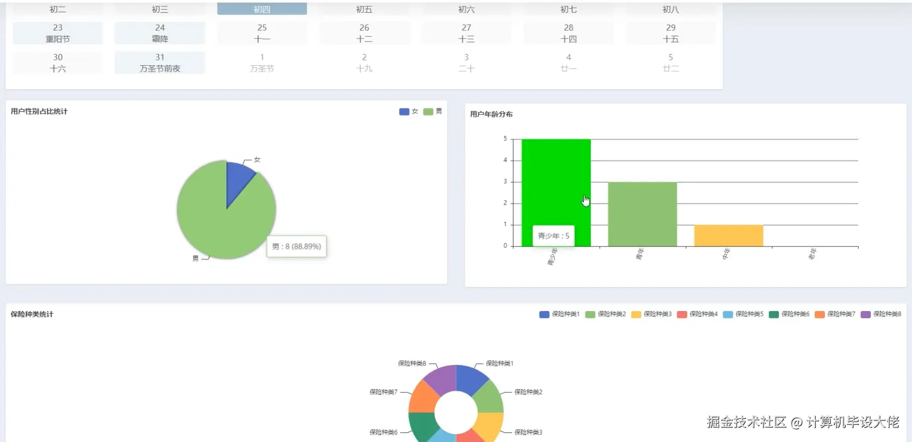
Task: Click the 初六 calendar cell
Action: 466,9
